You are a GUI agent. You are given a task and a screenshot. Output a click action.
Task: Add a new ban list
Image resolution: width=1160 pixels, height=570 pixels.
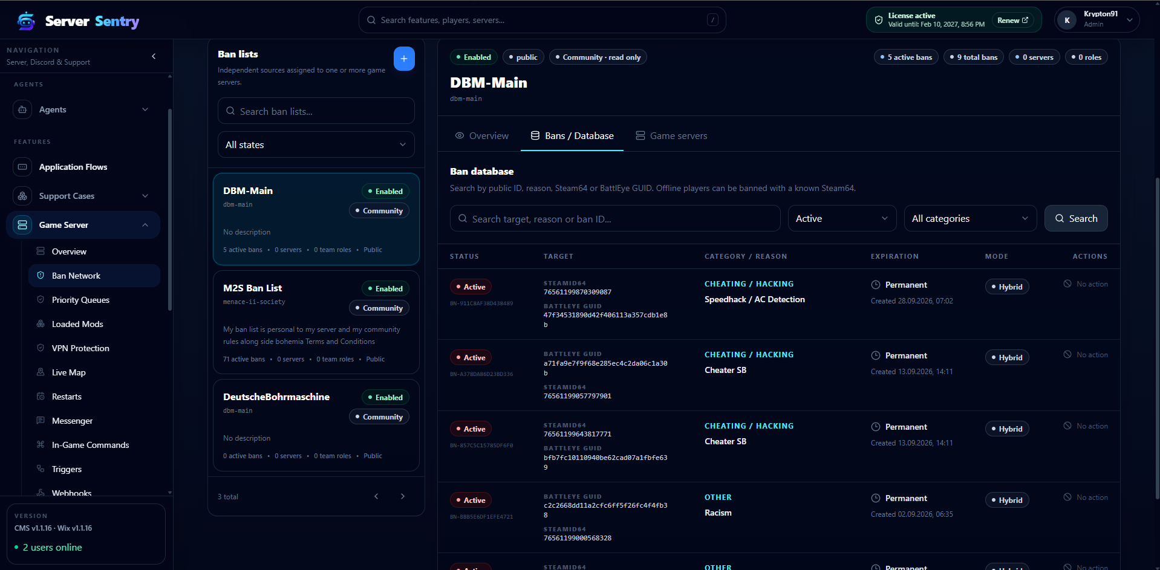pyautogui.click(x=404, y=59)
